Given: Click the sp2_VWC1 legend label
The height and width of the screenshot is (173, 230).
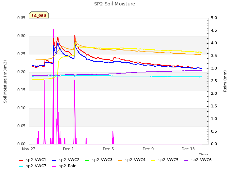Looking at the screenshot, I should pyautogui.click(x=36, y=160).
